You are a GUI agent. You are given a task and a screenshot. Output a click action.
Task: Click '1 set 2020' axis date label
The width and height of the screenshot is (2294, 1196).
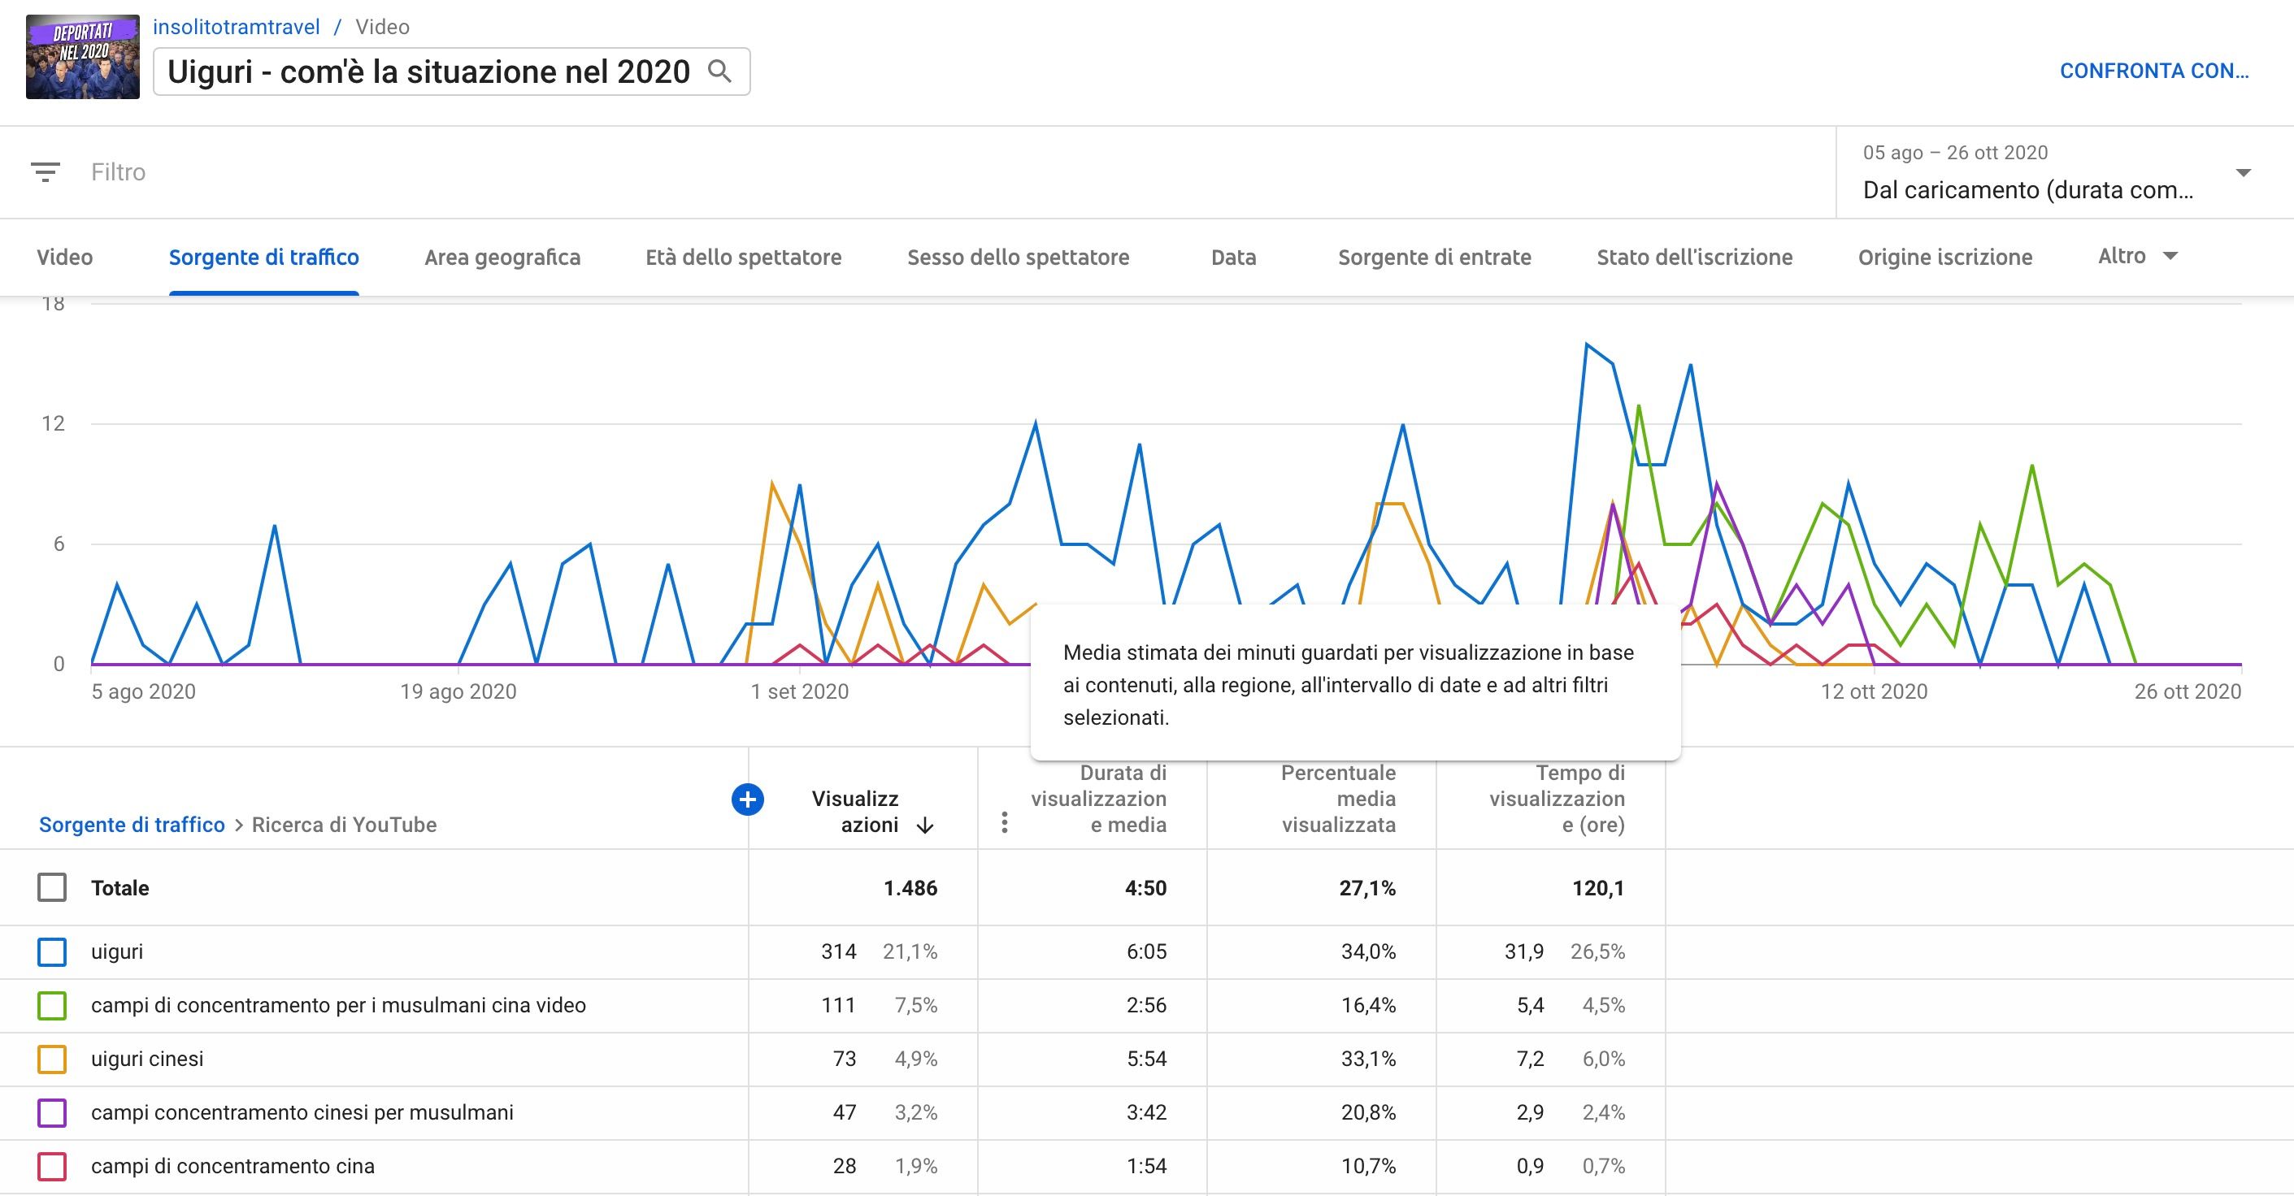800,691
